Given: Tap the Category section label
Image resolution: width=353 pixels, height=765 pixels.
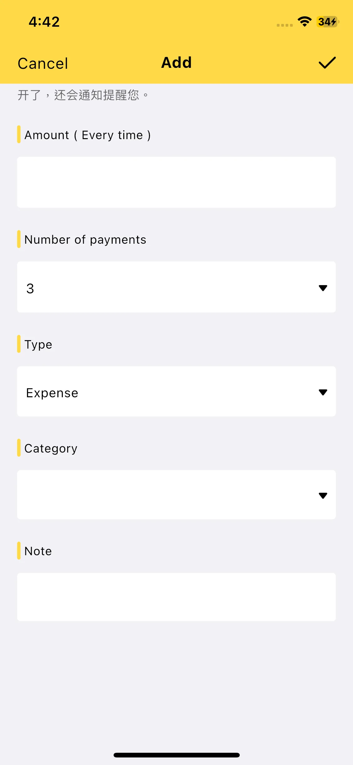Looking at the screenshot, I should tap(51, 448).
